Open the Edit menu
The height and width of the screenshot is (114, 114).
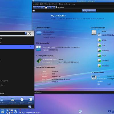tap(42, 4)
